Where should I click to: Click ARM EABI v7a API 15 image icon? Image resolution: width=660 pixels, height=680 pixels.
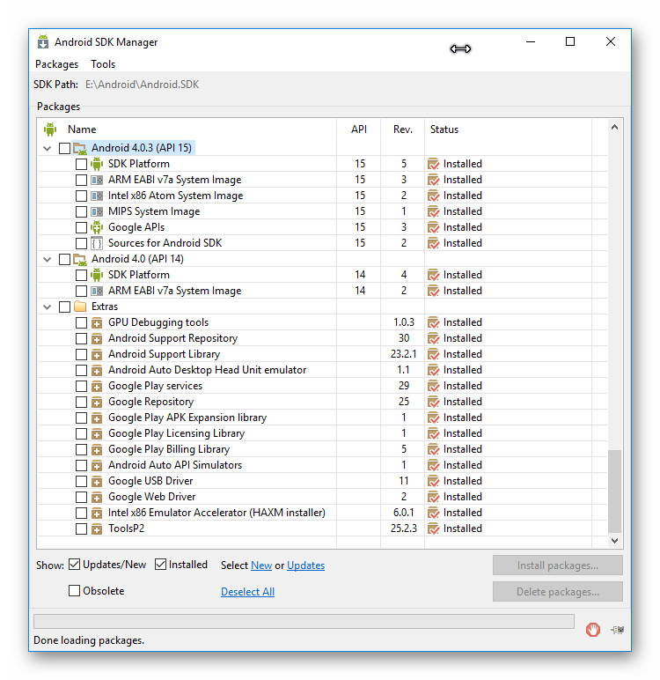pyautogui.click(x=97, y=180)
